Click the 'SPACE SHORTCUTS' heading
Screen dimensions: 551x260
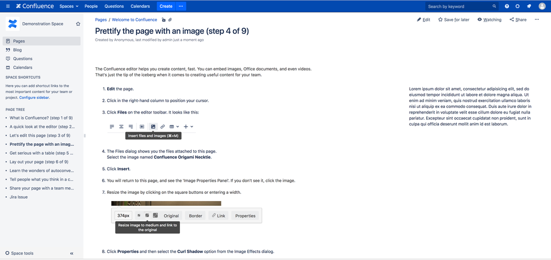point(23,77)
